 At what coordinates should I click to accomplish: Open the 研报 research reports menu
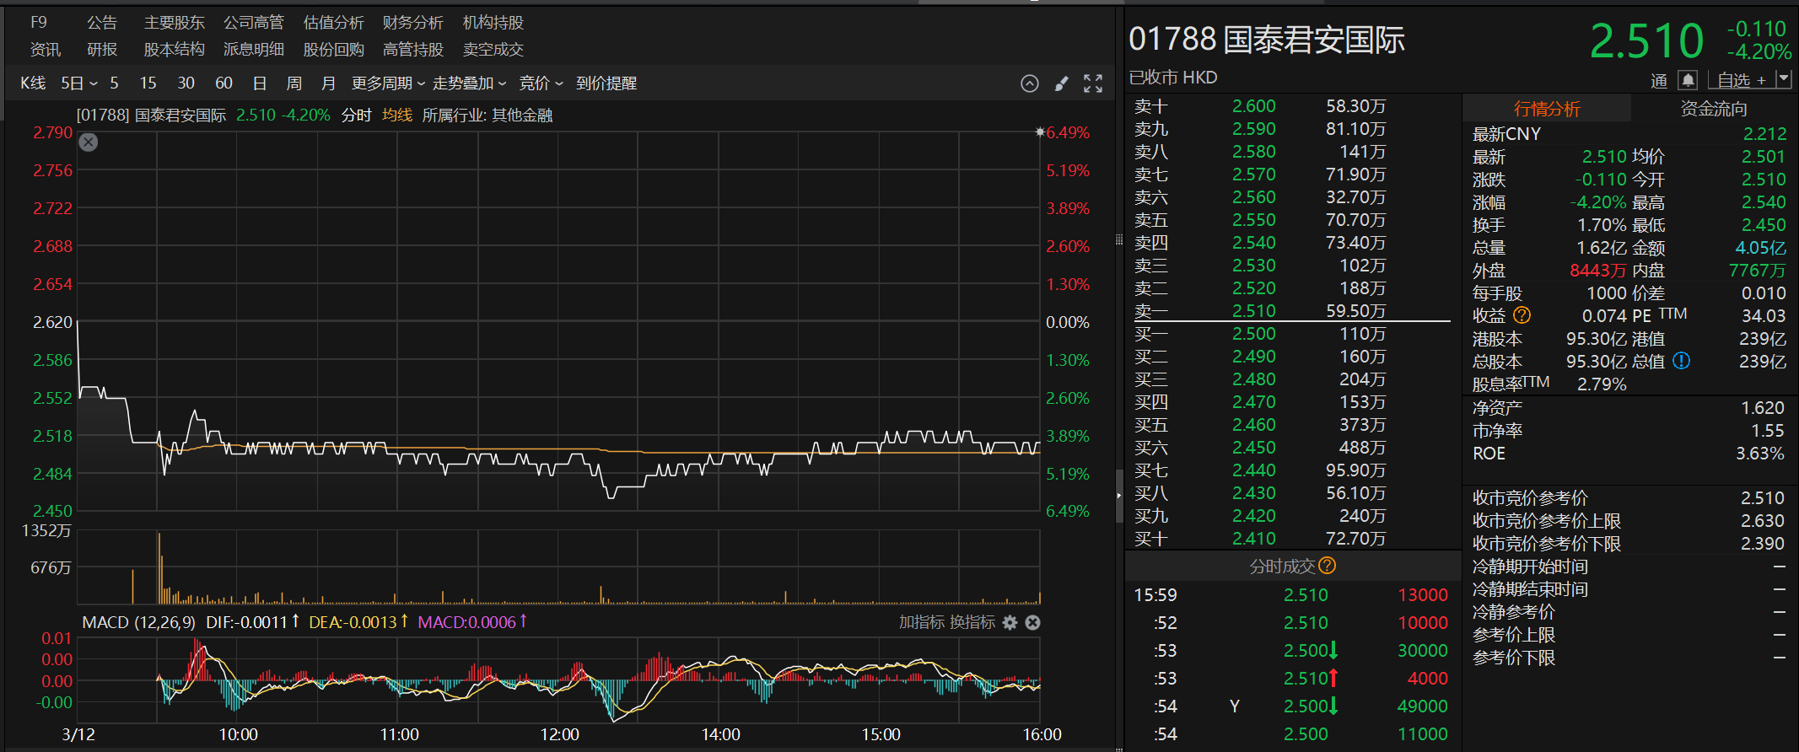coord(102,50)
